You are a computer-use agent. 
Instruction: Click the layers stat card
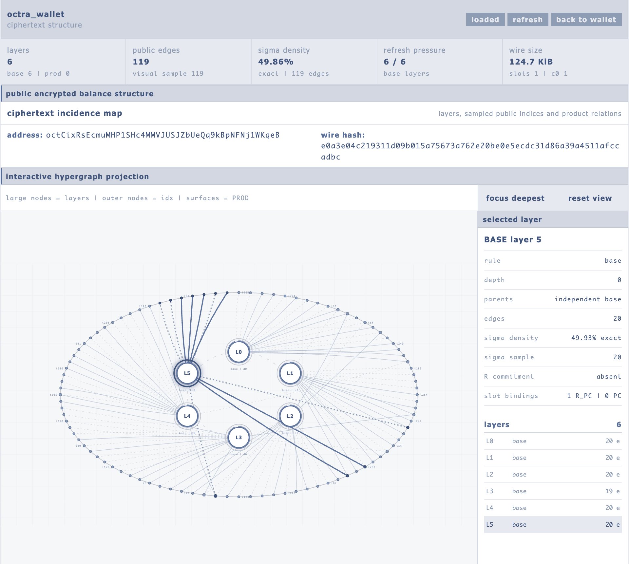click(63, 62)
